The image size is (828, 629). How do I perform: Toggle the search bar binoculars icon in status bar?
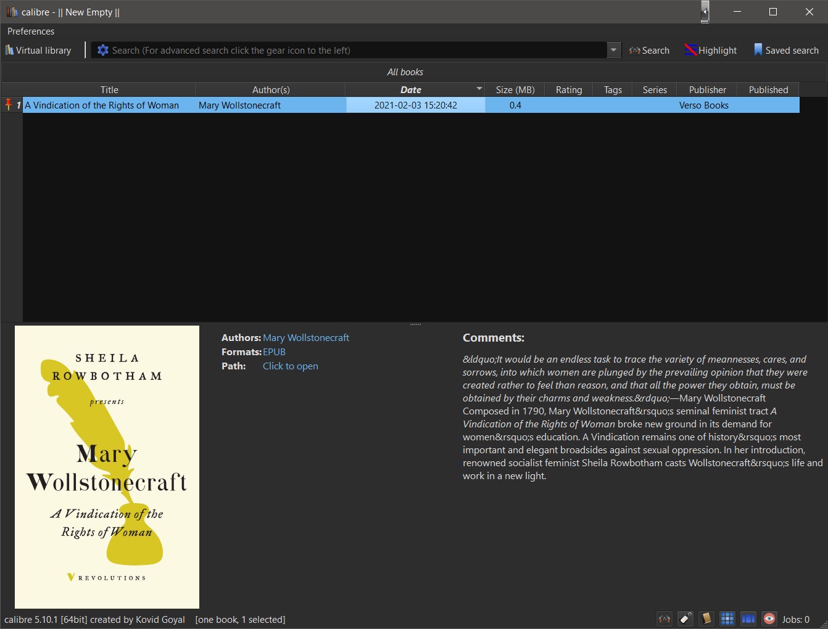click(664, 619)
